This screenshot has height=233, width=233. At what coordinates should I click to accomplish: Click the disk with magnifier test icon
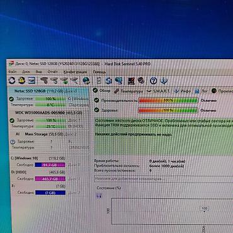pyautogui.click(x=54, y=81)
